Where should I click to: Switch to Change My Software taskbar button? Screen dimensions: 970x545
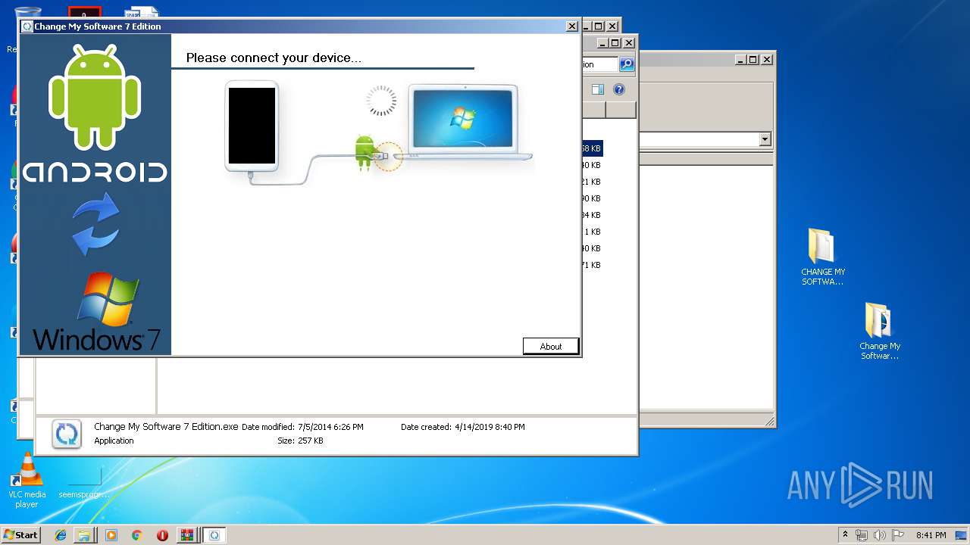pyautogui.click(x=214, y=535)
